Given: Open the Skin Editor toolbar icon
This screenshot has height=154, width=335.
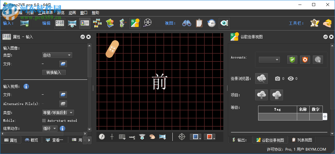Looking at the screenshot, I should [x=315, y=23].
